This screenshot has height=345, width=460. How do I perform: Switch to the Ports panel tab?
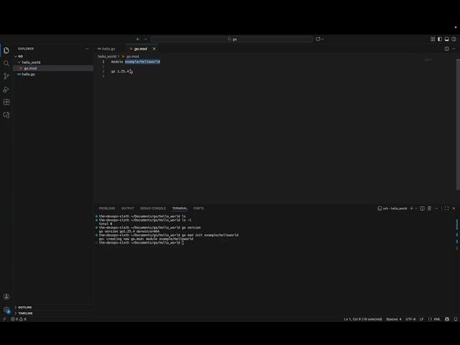(x=198, y=208)
